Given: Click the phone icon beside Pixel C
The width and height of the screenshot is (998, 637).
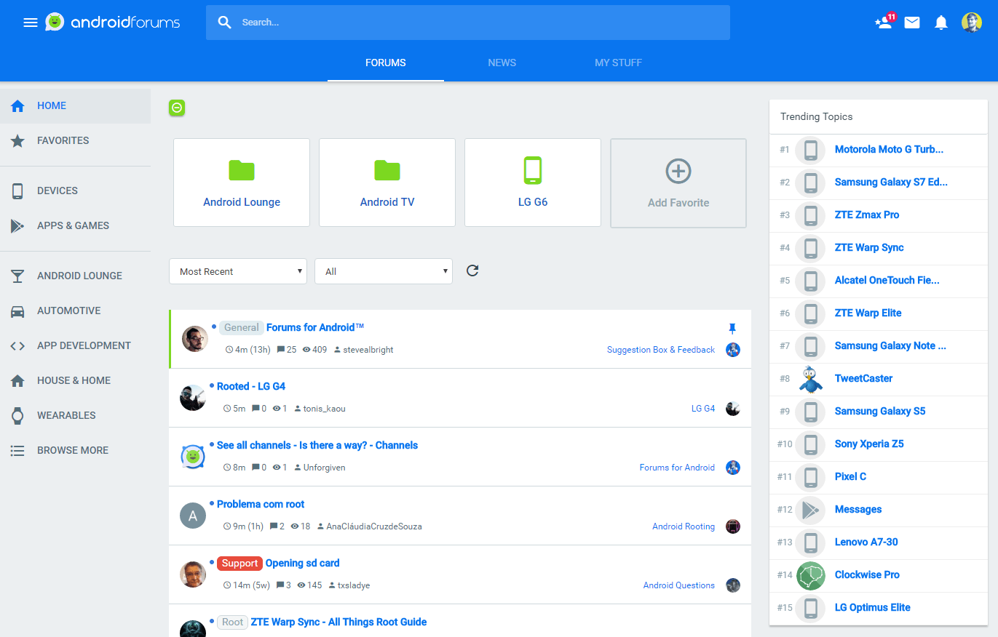Looking at the screenshot, I should point(810,477).
